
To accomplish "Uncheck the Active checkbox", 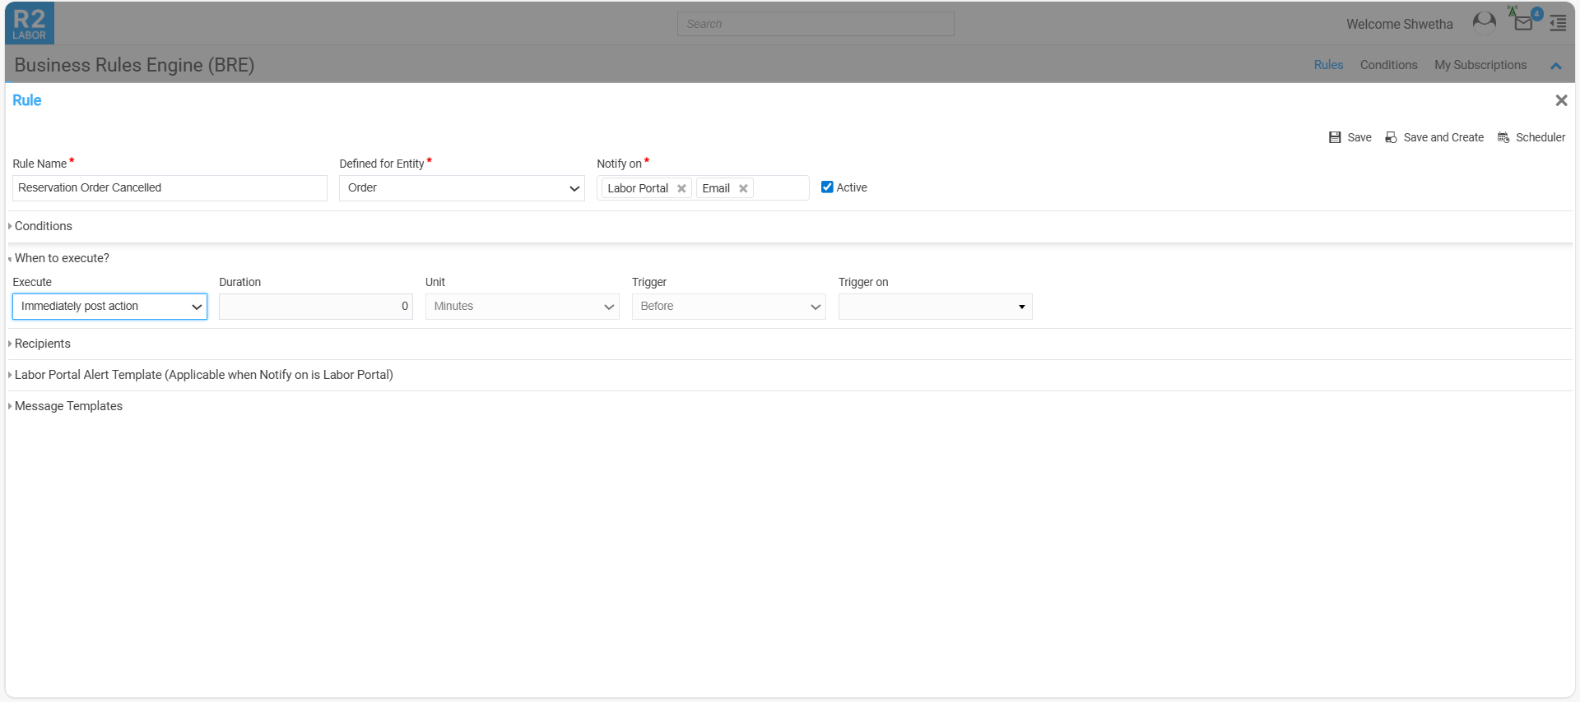I will [x=827, y=187].
